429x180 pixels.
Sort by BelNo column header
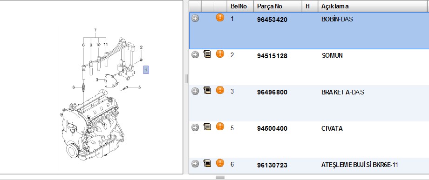point(240,6)
